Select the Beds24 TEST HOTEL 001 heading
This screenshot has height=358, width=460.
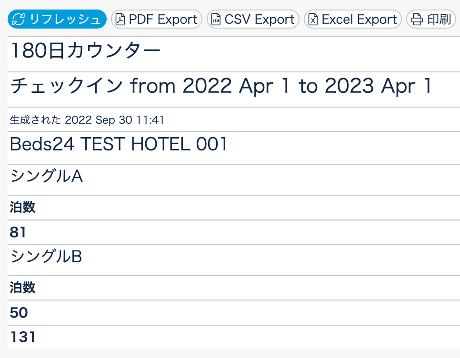point(119,145)
